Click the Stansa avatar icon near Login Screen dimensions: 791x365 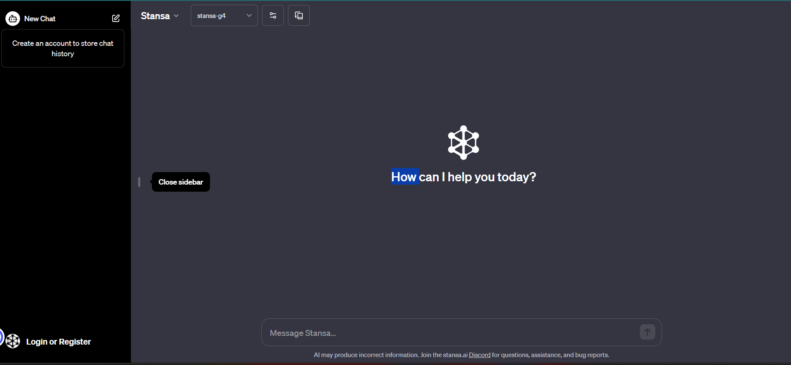[x=13, y=341]
